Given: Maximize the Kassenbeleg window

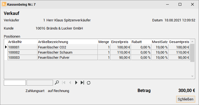Looking at the screenshot, I should click(x=180, y=4).
